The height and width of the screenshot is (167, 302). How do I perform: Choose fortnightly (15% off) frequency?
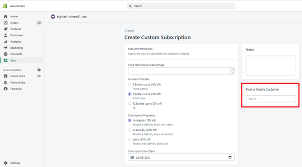[130, 121]
